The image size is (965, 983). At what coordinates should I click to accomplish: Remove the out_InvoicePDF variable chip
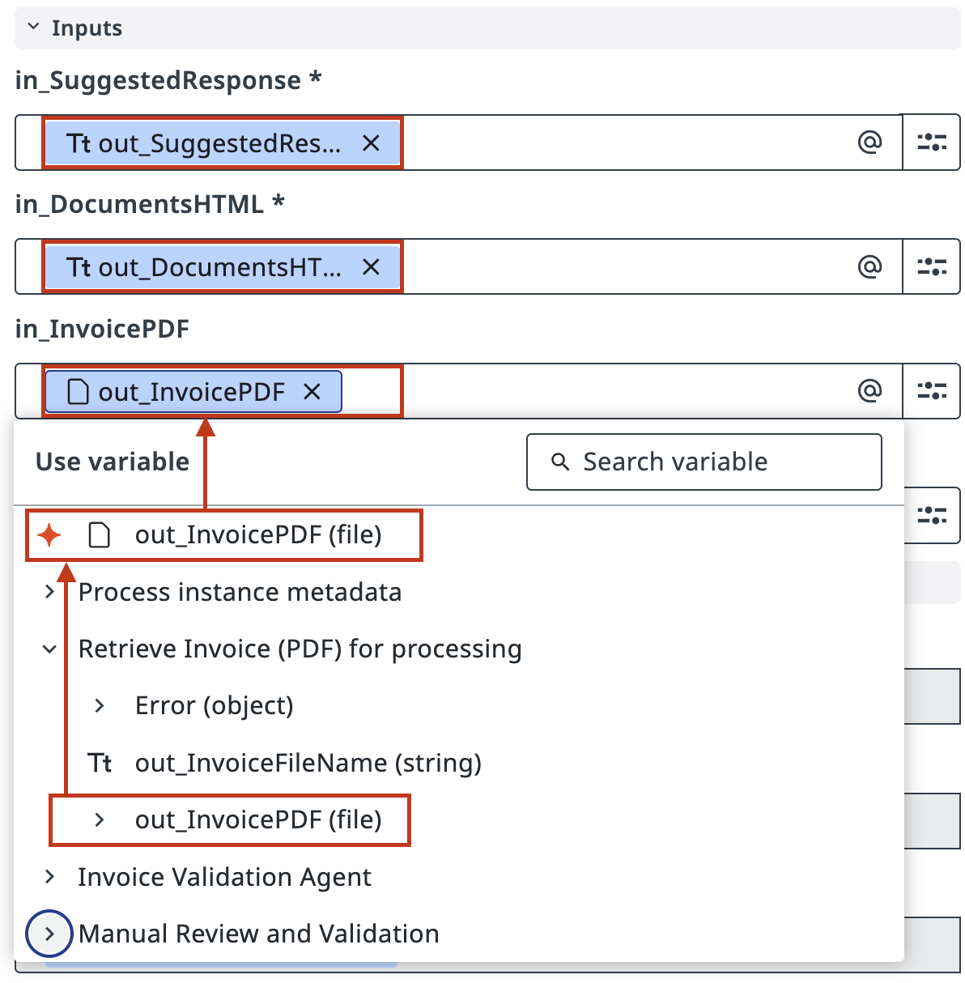click(312, 392)
